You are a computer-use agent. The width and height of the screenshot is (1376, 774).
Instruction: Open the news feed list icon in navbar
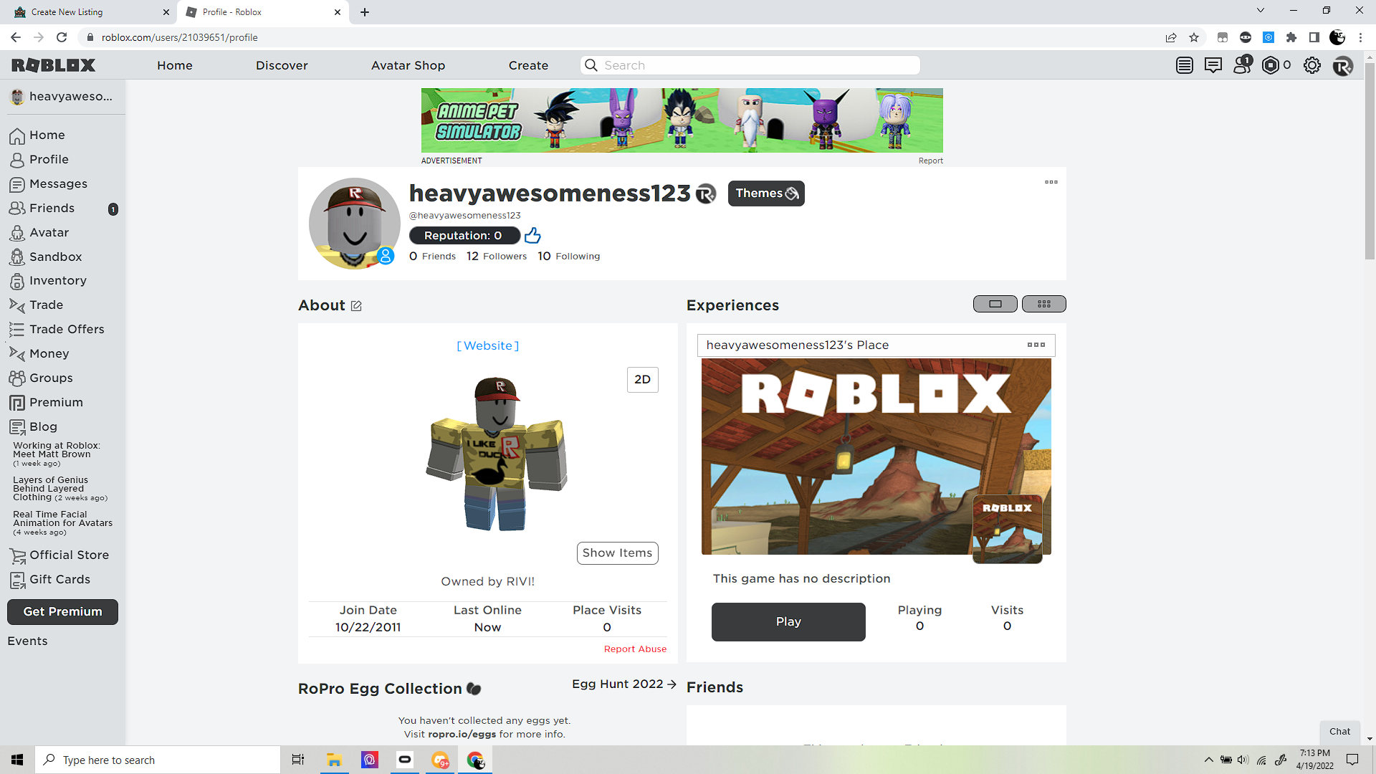pyautogui.click(x=1184, y=65)
